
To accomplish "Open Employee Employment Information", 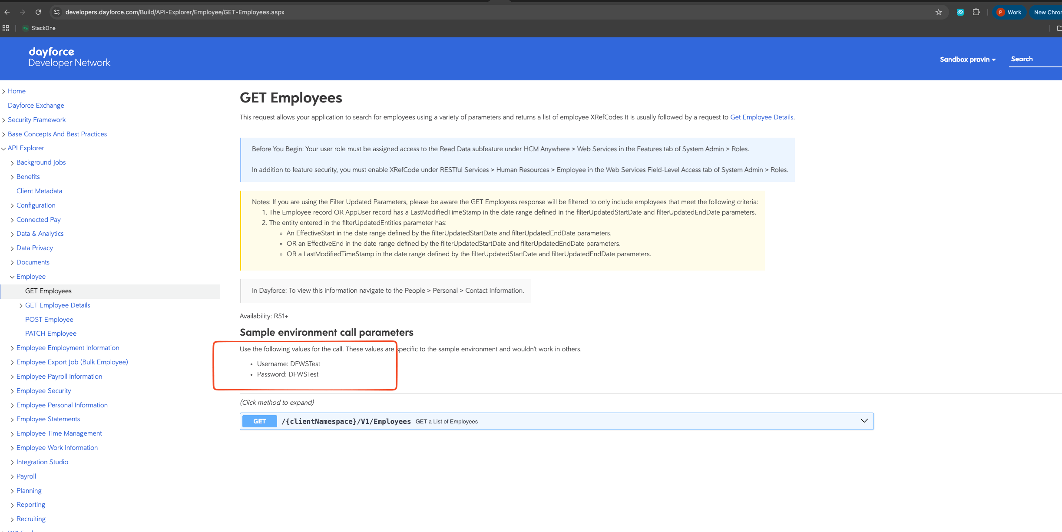I will (x=68, y=348).
